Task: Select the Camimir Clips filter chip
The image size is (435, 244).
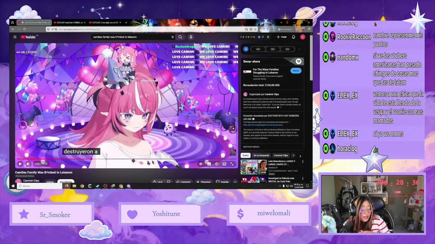Action: tap(281, 155)
